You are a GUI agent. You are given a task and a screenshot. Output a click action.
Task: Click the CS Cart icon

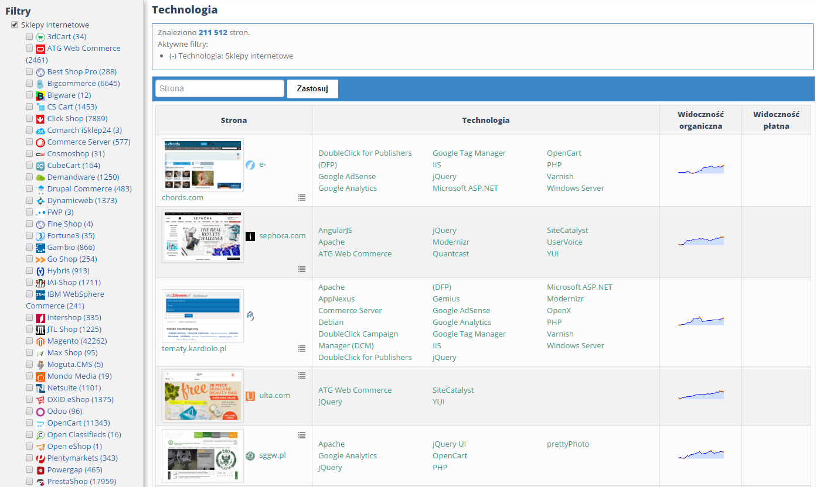40,107
